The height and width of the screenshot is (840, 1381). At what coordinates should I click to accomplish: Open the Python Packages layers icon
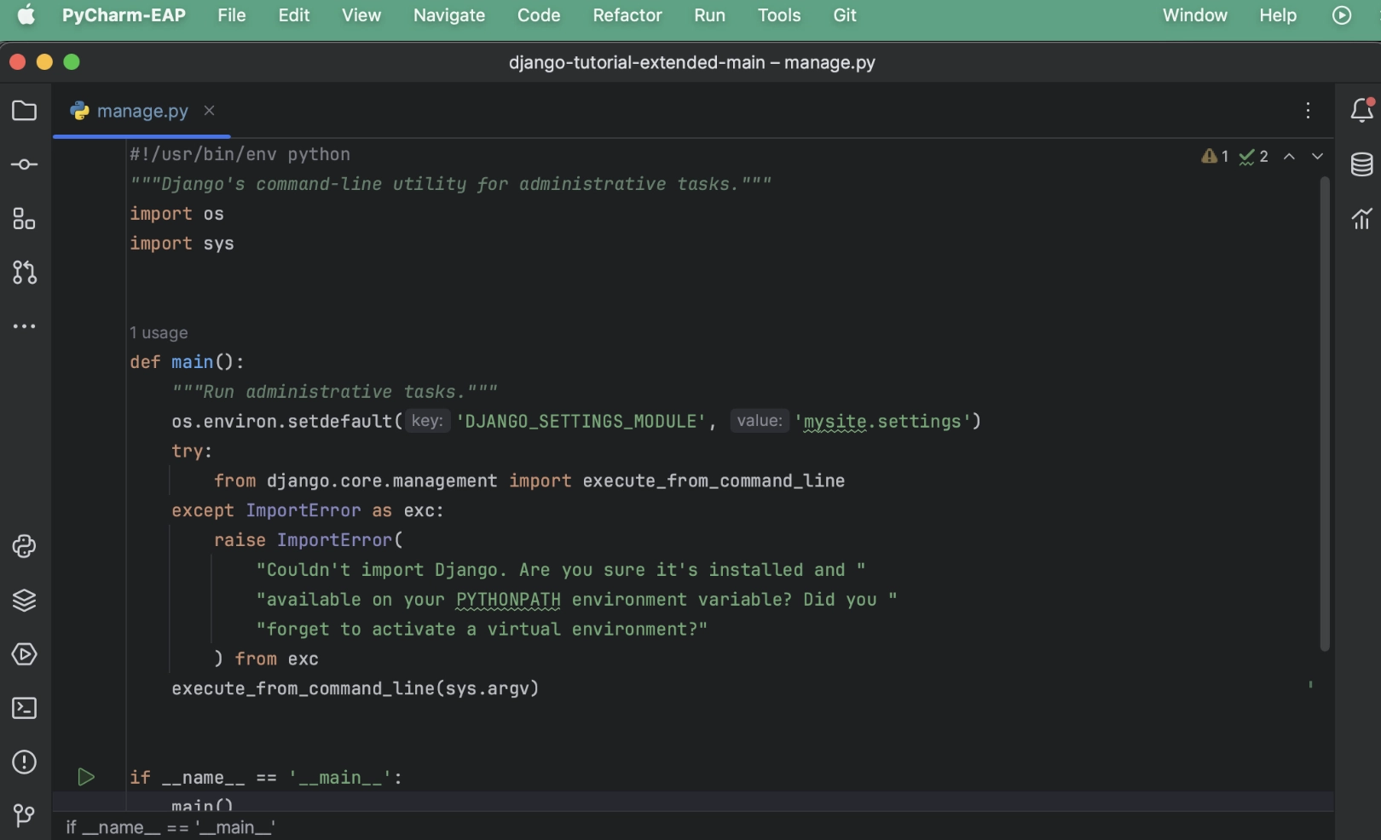point(24,601)
